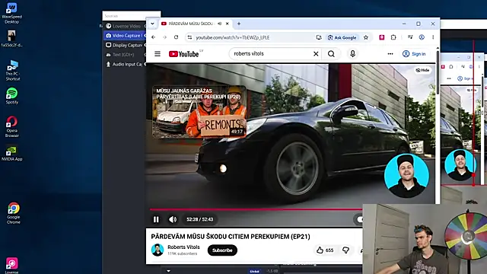This screenshot has height=274, width=487.
Task: Open the pink extension icon in Chrome toolbar
Action: click(382, 37)
